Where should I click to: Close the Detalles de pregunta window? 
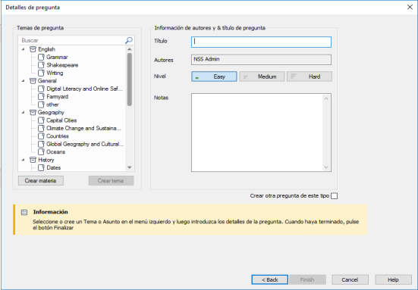tap(410, 7)
